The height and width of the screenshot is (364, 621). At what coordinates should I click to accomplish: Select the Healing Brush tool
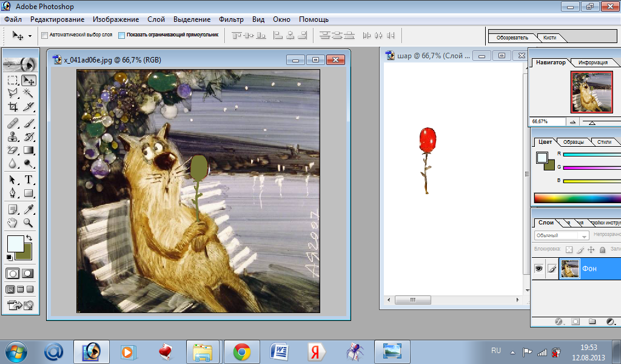(13, 123)
